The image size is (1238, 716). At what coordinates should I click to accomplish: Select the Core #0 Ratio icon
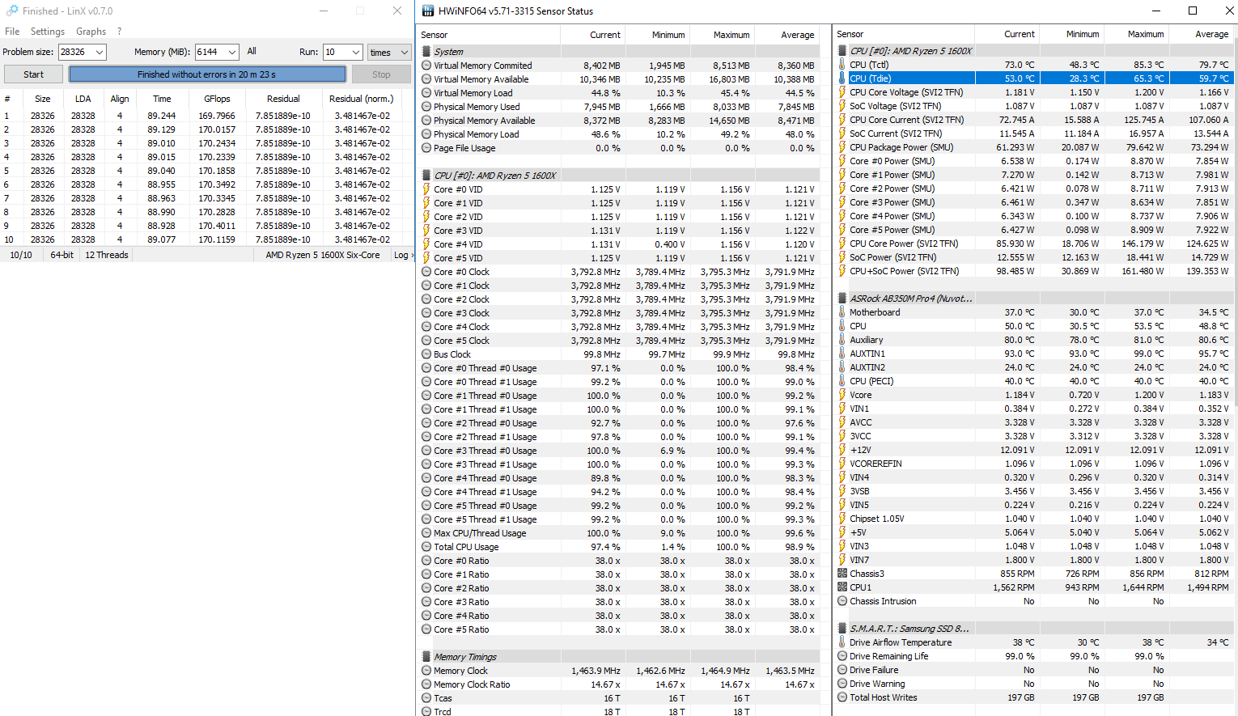426,561
